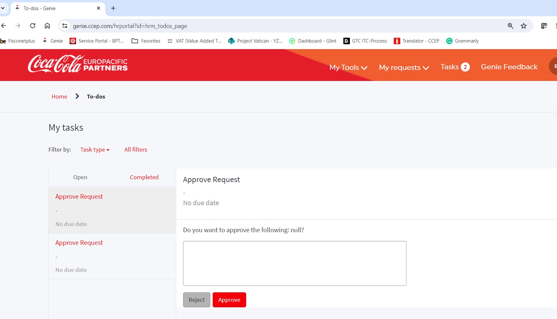The height and width of the screenshot is (319, 557).
Task: Open the Genie bookmark
Action: point(53,41)
